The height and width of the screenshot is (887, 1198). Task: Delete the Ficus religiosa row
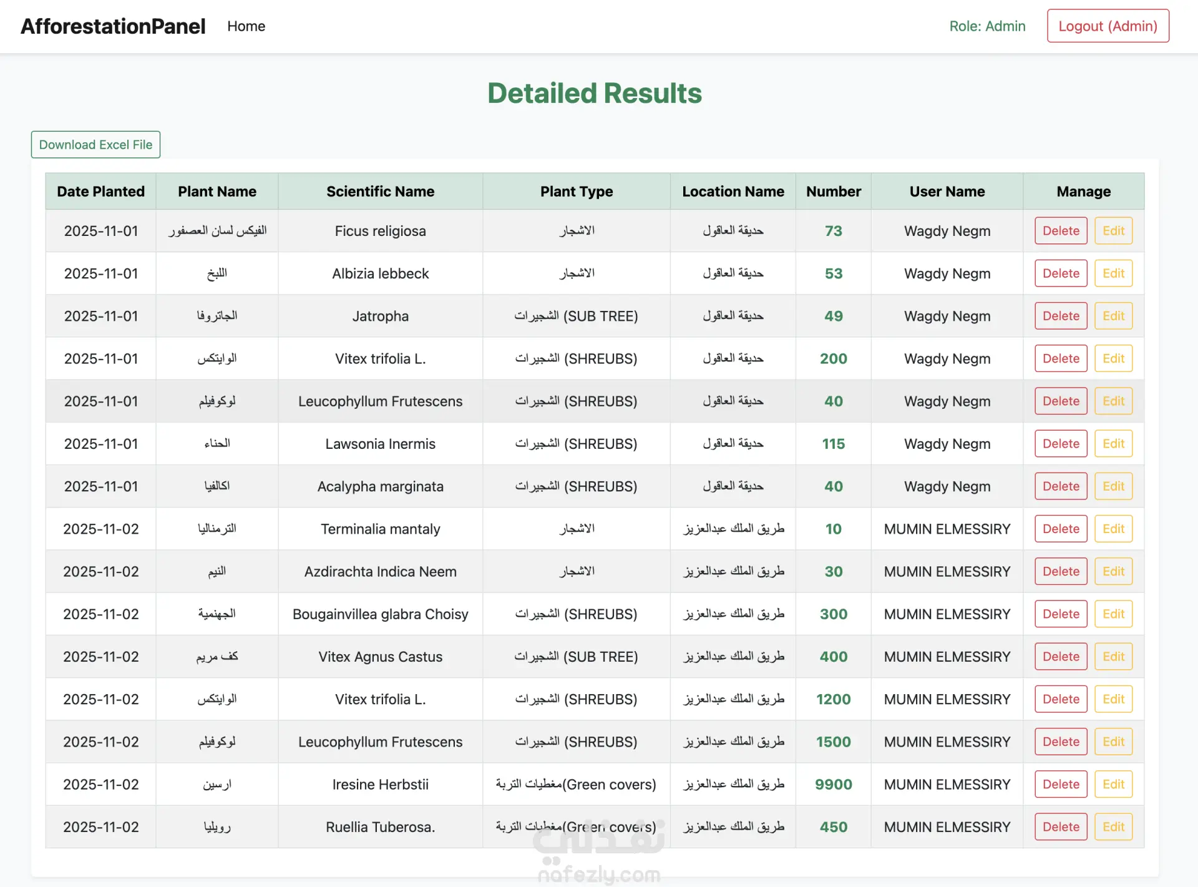click(1060, 231)
